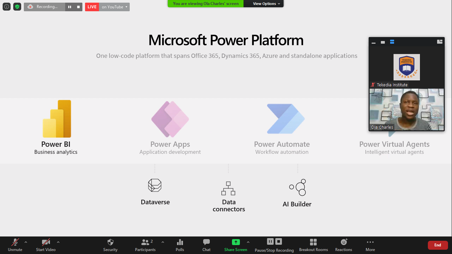Pause recording from top recording bar
This screenshot has width=452, height=254.
click(x=69, y=7)
